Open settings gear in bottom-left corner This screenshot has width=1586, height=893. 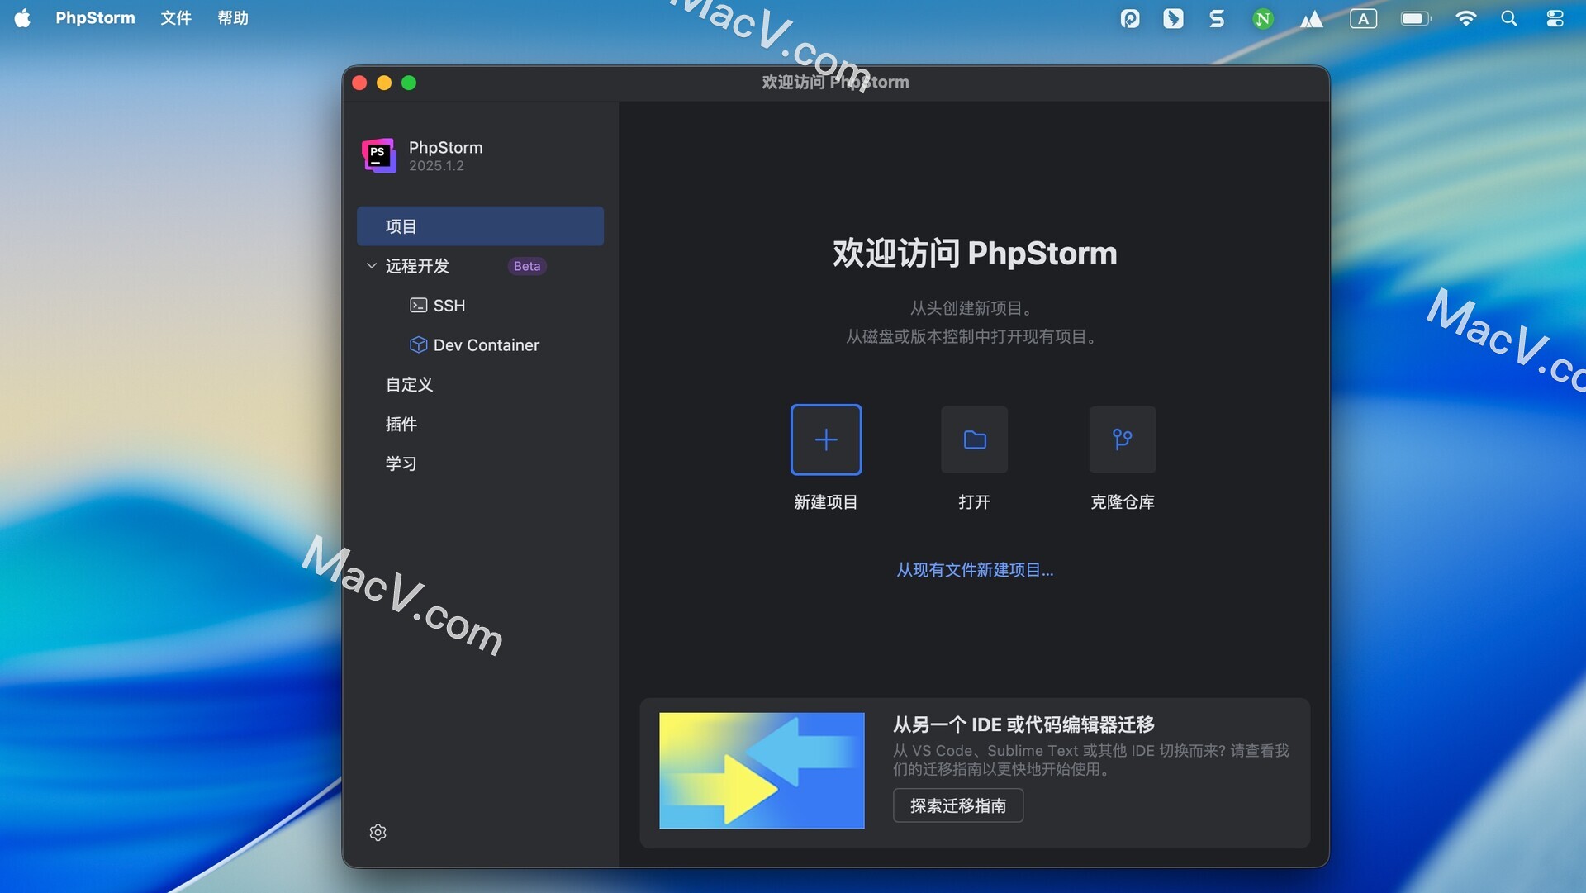pyautogui.click(x=378, y=832)
